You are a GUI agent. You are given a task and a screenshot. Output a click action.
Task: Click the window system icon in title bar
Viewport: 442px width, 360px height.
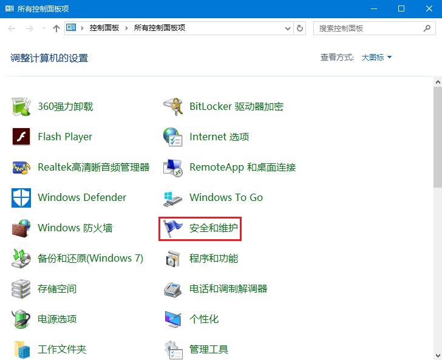coord(9,8)
